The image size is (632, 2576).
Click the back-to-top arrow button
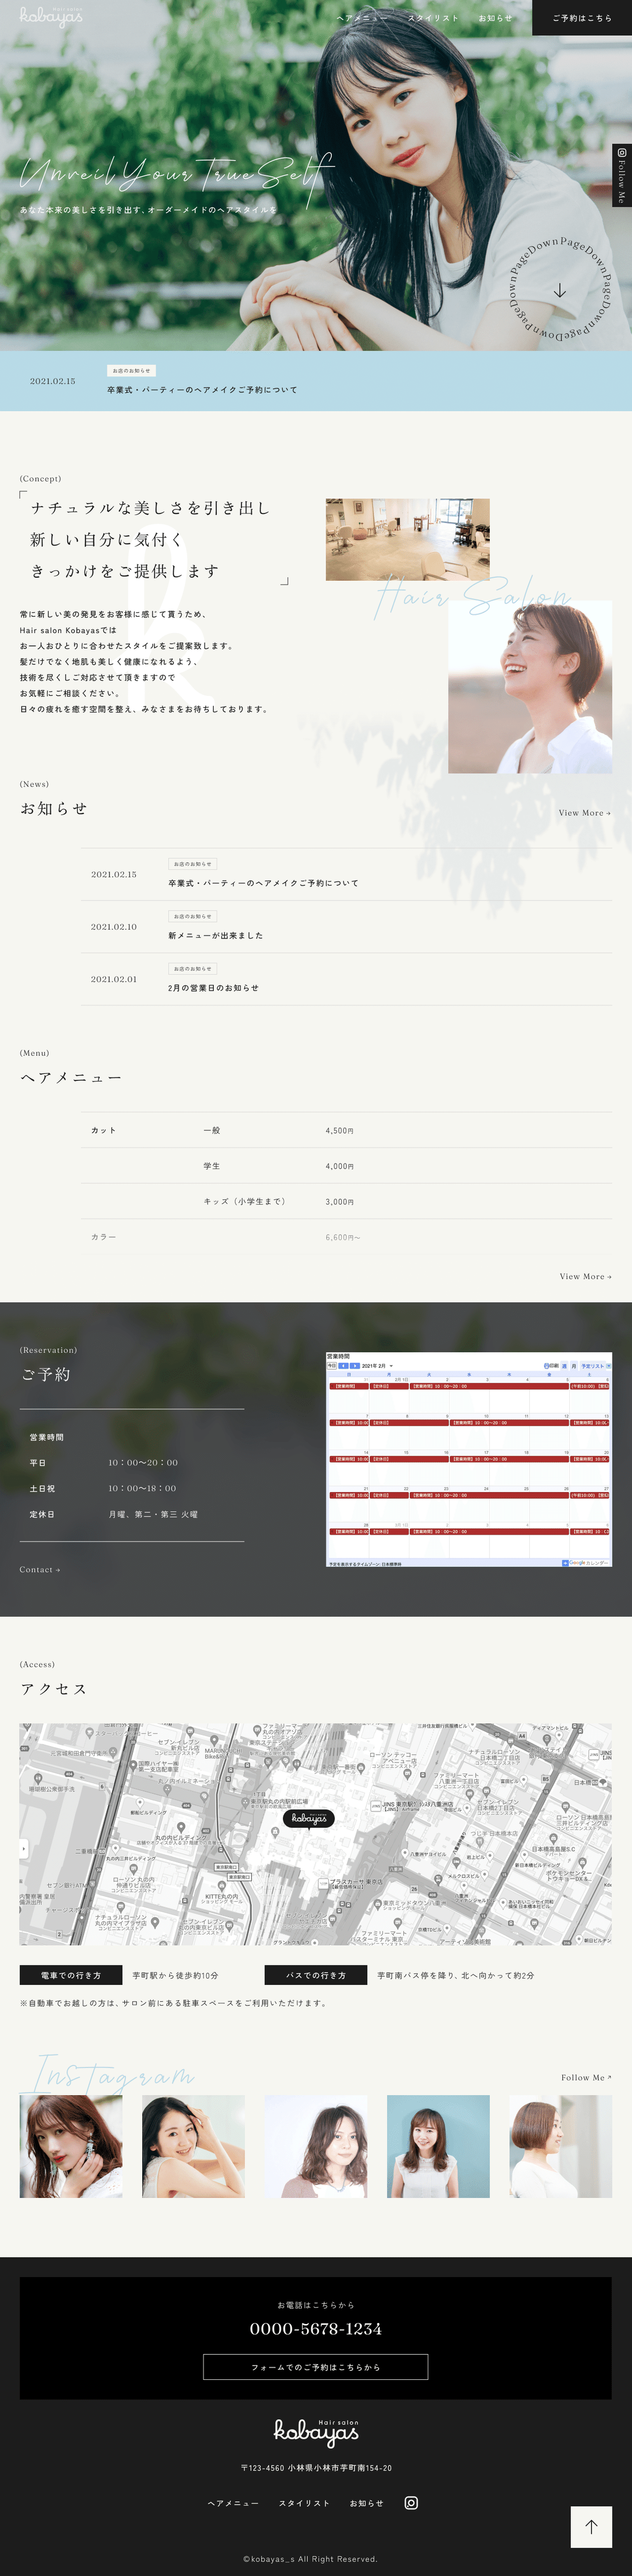tap(591, 2527)
